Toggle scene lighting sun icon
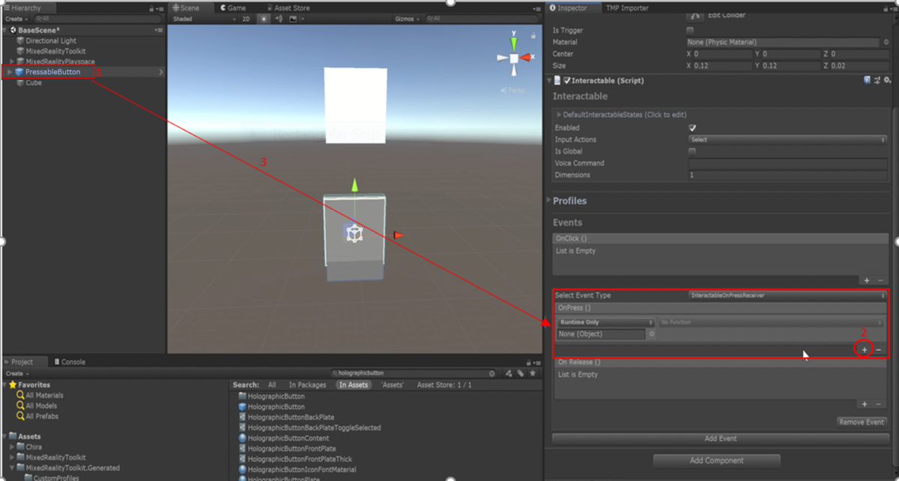The image size is (899, 481). coord(264,19)
